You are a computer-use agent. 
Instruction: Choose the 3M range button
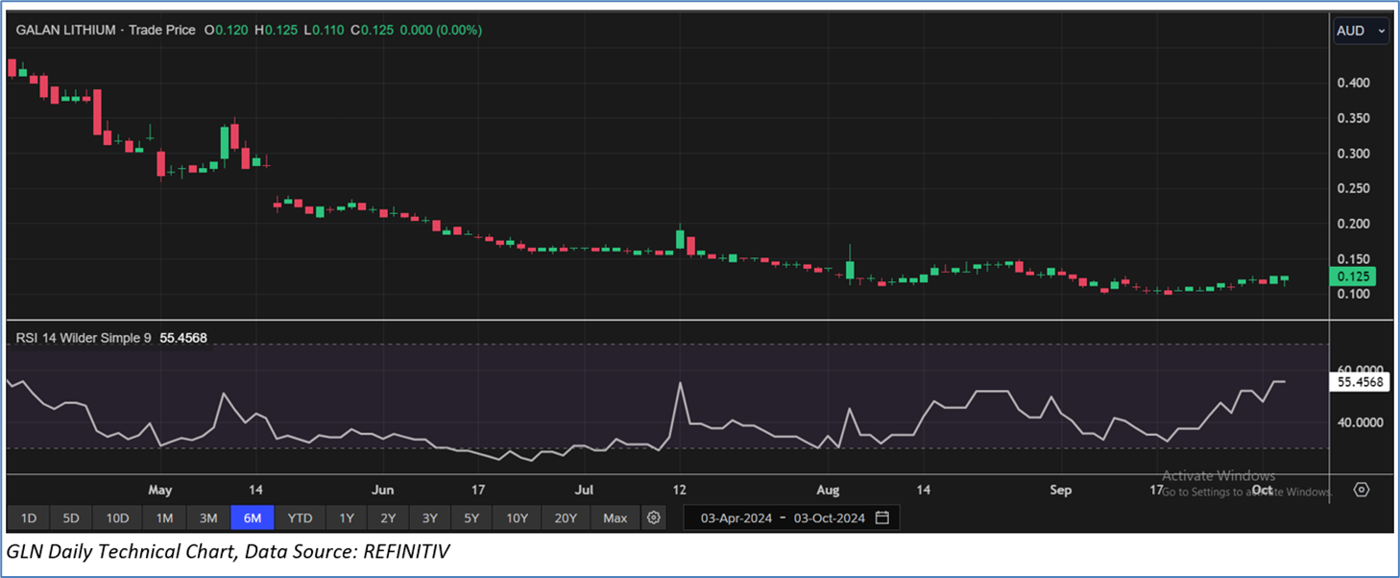(x=208, y=518)
